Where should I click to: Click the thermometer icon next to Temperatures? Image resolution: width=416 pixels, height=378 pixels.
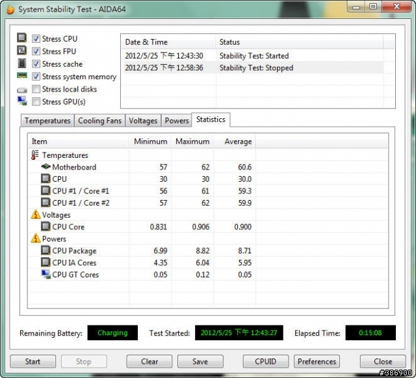click(34, 155)
